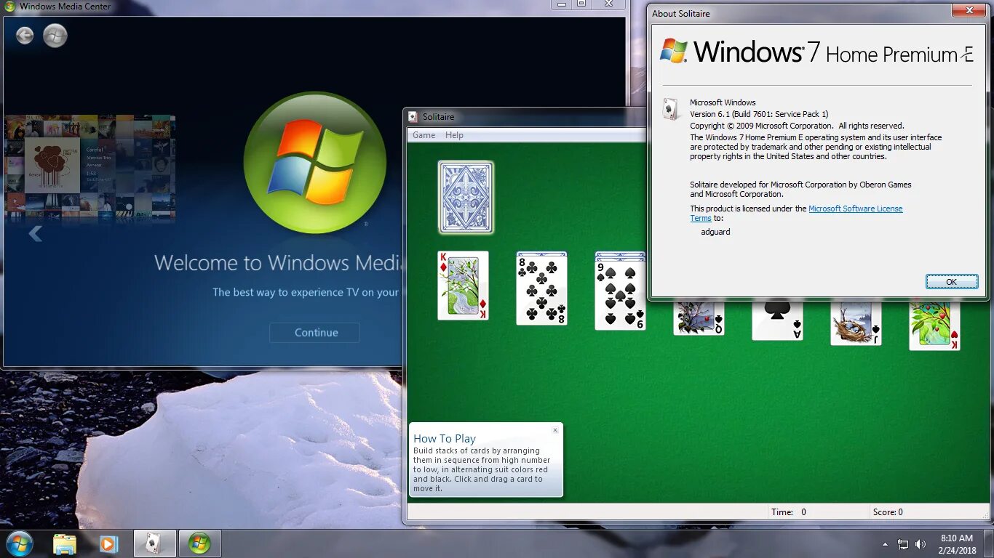Click the Windows flag logo in About dialog
Image resolution: width=994 pixels, height=558 pixels.
(674, 52)
